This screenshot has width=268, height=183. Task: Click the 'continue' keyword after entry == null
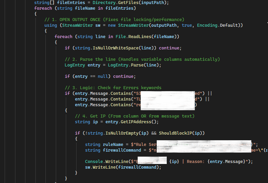(123, 76)
